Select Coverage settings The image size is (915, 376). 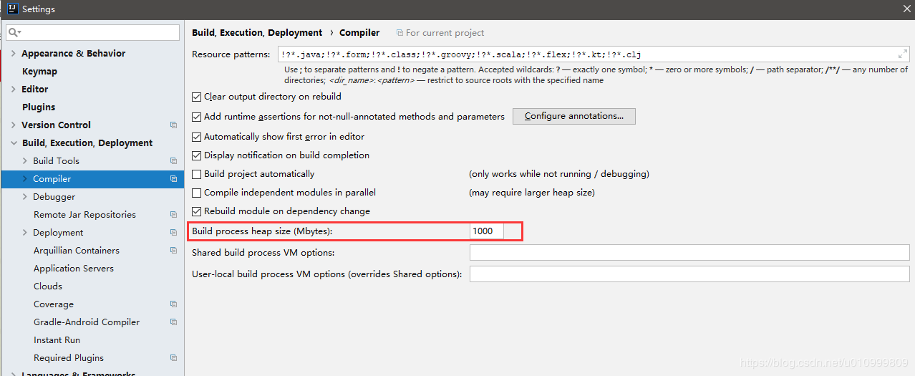point(54,304)
